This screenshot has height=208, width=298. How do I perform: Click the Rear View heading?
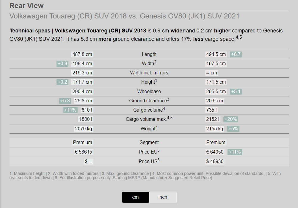(26, 6)
